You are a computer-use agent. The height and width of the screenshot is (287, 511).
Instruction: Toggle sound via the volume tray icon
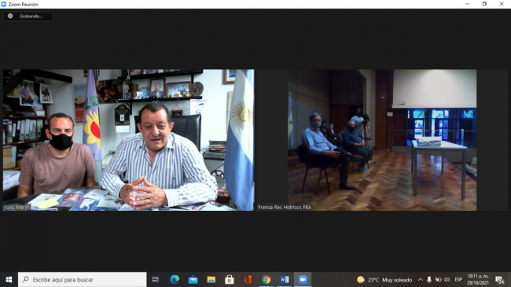click(x=447, y=279)
